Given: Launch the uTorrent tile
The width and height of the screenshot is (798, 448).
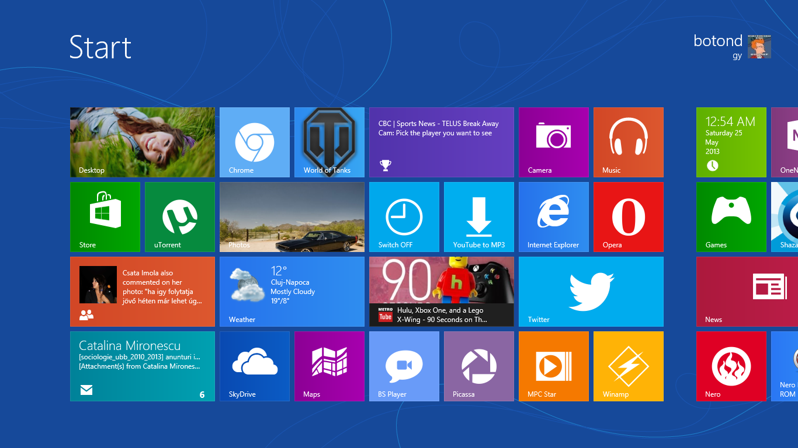Looking at the screenshot, I should pos(180,217).
